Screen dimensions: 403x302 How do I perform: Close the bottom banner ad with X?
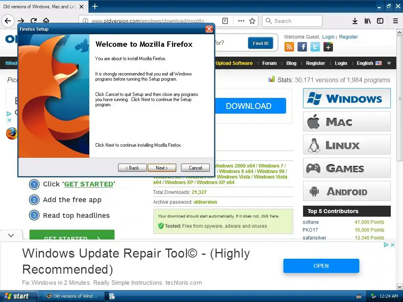[392, 245]
